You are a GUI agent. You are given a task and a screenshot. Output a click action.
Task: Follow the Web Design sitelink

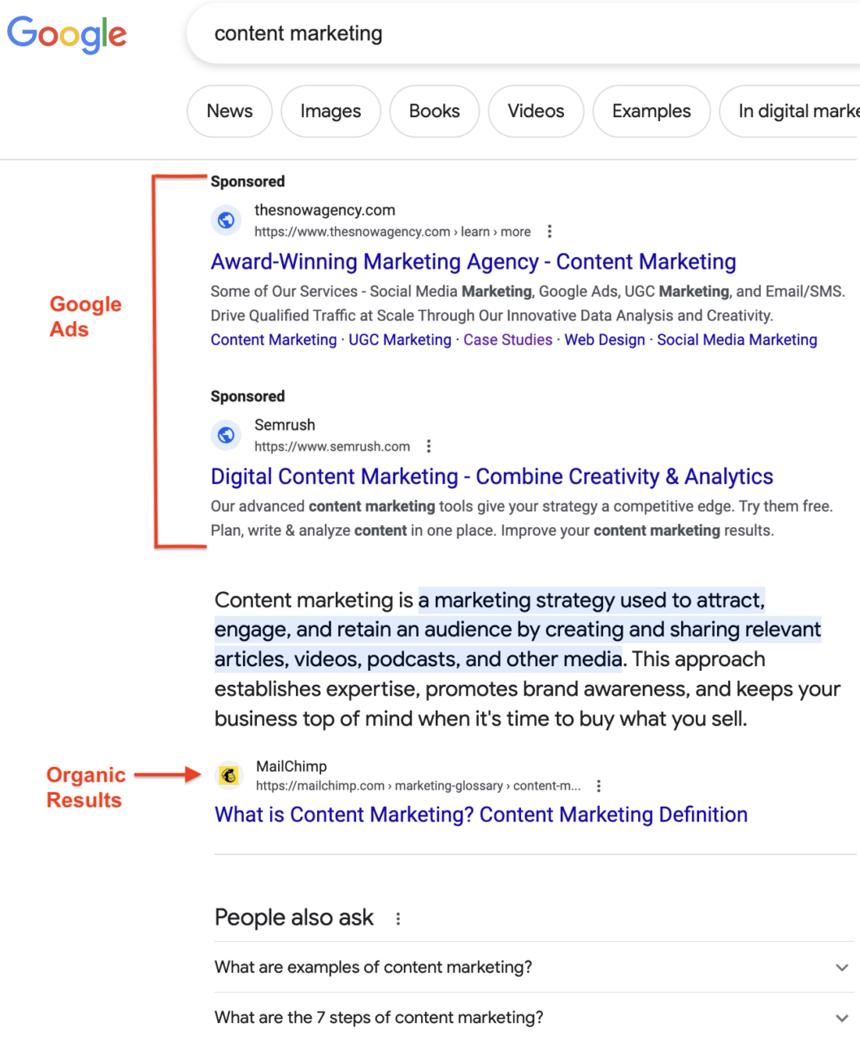point(605,340)
